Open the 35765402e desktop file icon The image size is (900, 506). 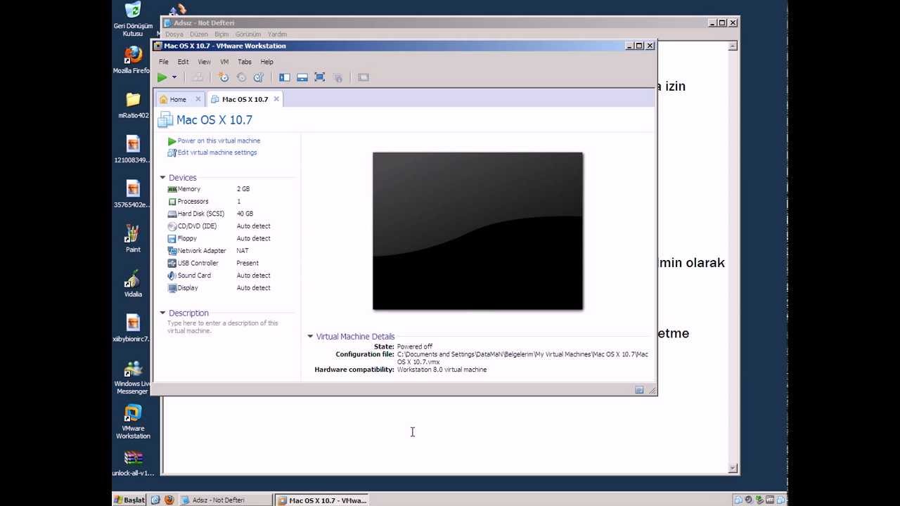tap(133, 195)
